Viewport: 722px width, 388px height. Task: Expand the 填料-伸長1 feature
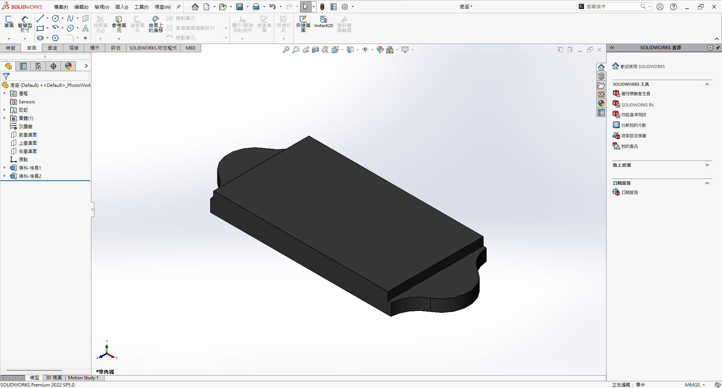tap(5, 168)
